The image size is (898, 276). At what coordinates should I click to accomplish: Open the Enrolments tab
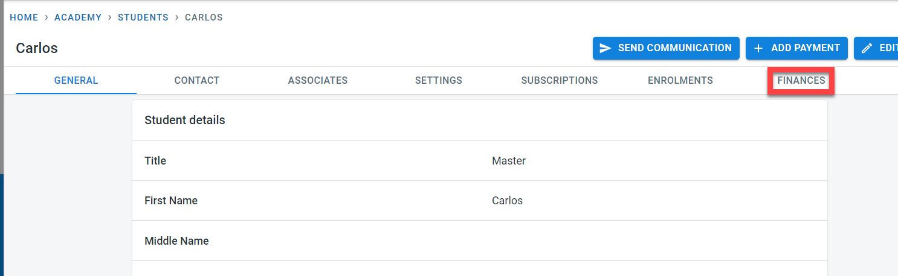[680, 80]
